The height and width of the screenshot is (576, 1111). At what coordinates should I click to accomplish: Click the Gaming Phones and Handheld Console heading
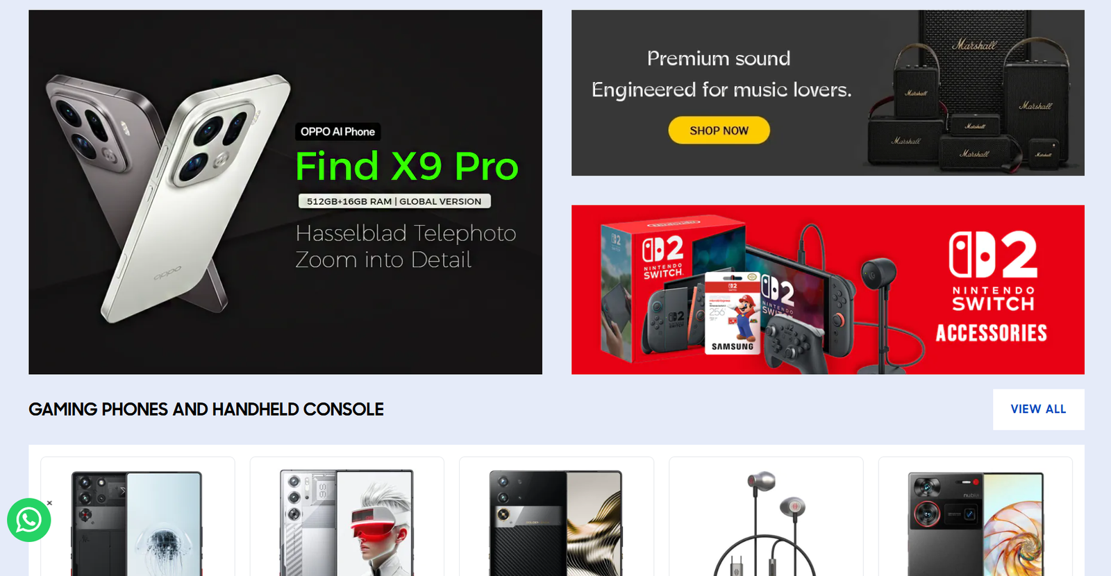click(x=206, y=409)
